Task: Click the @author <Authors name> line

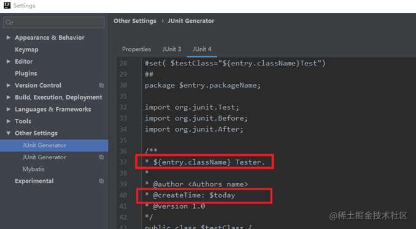Action: pyautogui.click(x=196, y=184)
